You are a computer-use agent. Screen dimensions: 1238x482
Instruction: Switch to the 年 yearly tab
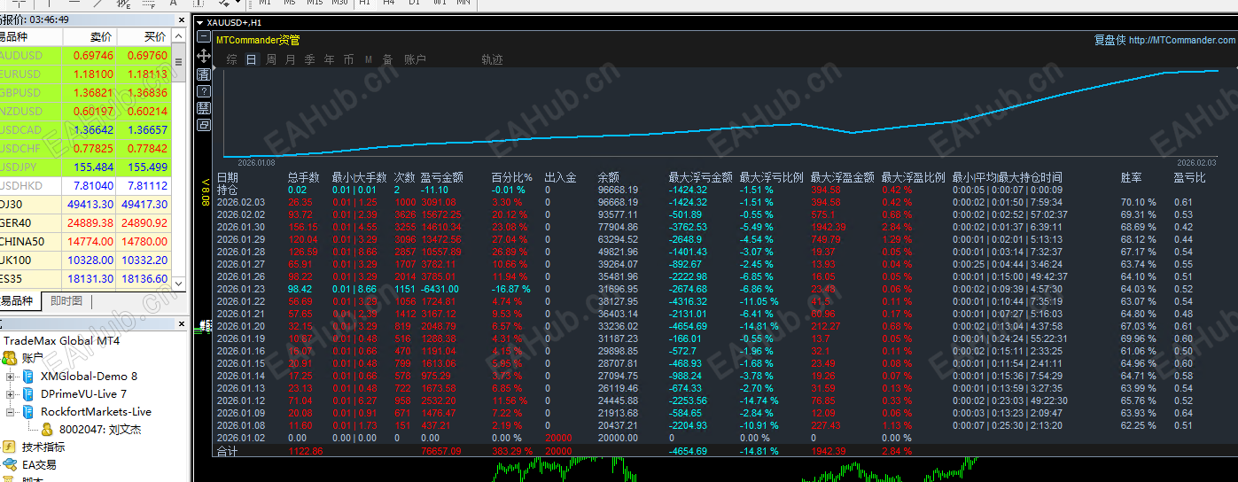330,59
